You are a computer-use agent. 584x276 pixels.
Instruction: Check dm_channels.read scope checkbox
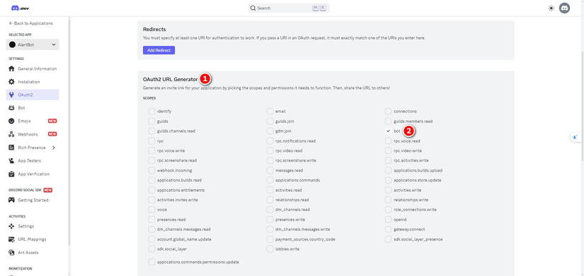tap(270, 210)
